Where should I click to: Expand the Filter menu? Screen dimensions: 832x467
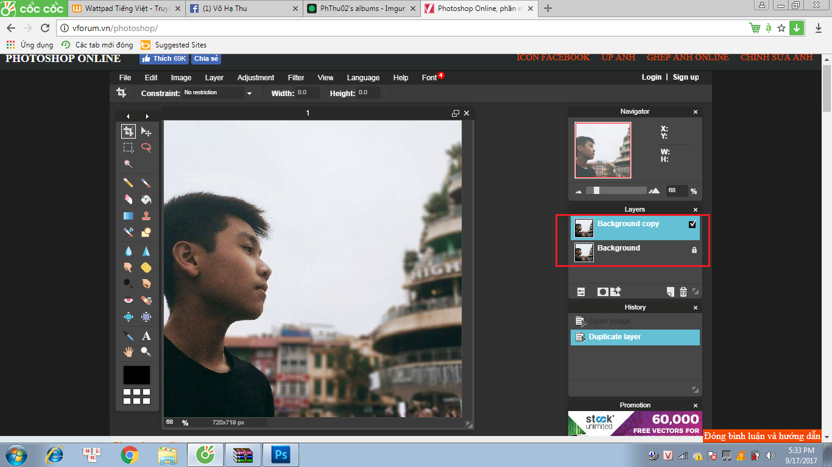click(x=296, y=78)
